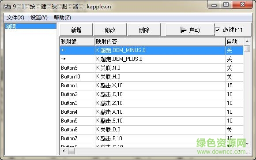The width and height of the screenshot is (256, 160).
Task: Click the horizontal scrollbar left arrow
Action: coord(64,151)
